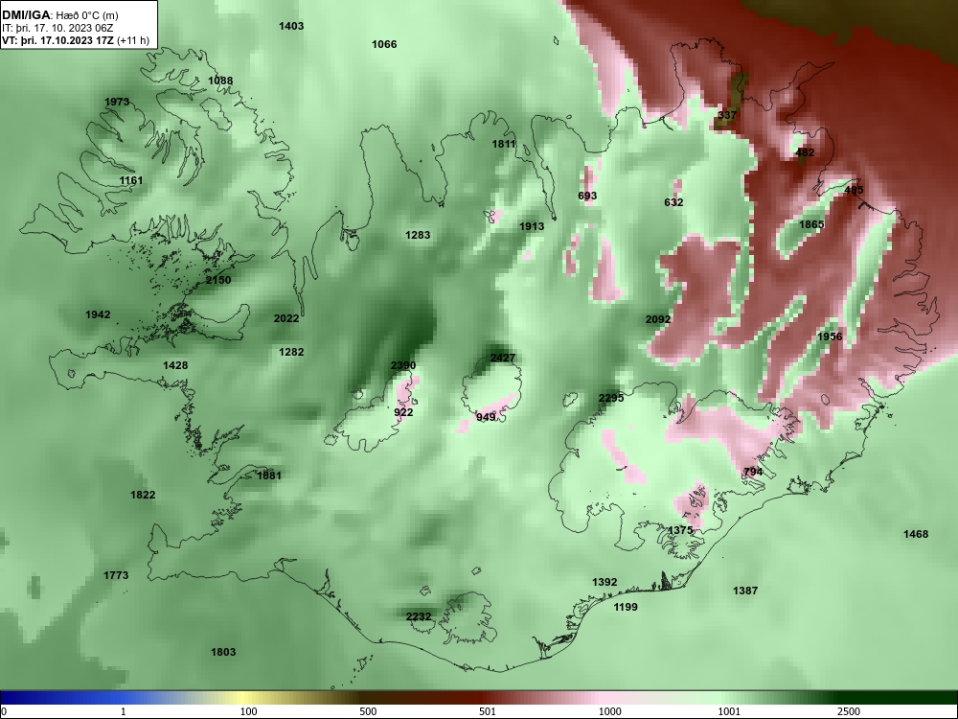Click the 1956 value in the east
Image resolution: width=958 pixels, height=719 pixels.
830,336
